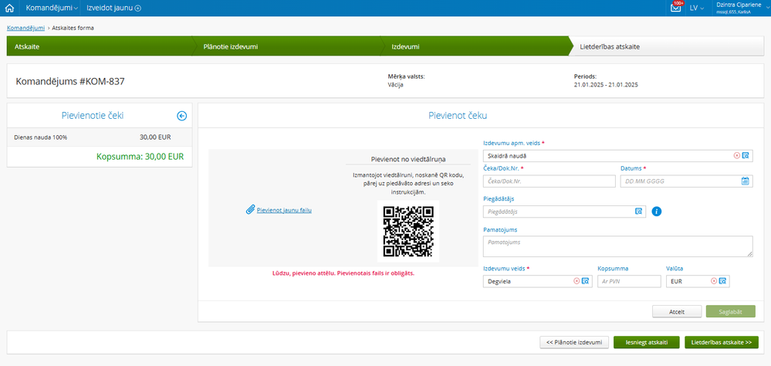Go to the Atskaite step
The width and height of the screenshot is (771, 366).
click(x=98, y=47)
